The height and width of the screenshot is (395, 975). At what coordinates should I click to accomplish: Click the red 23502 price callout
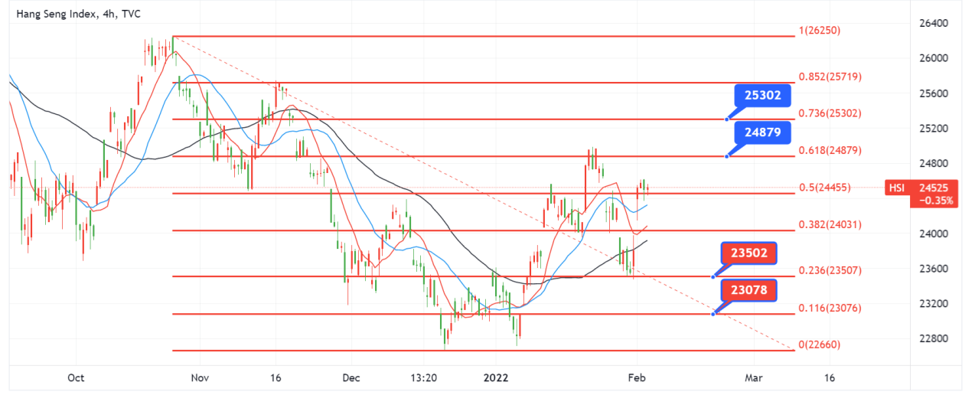[x=749, y=253]
